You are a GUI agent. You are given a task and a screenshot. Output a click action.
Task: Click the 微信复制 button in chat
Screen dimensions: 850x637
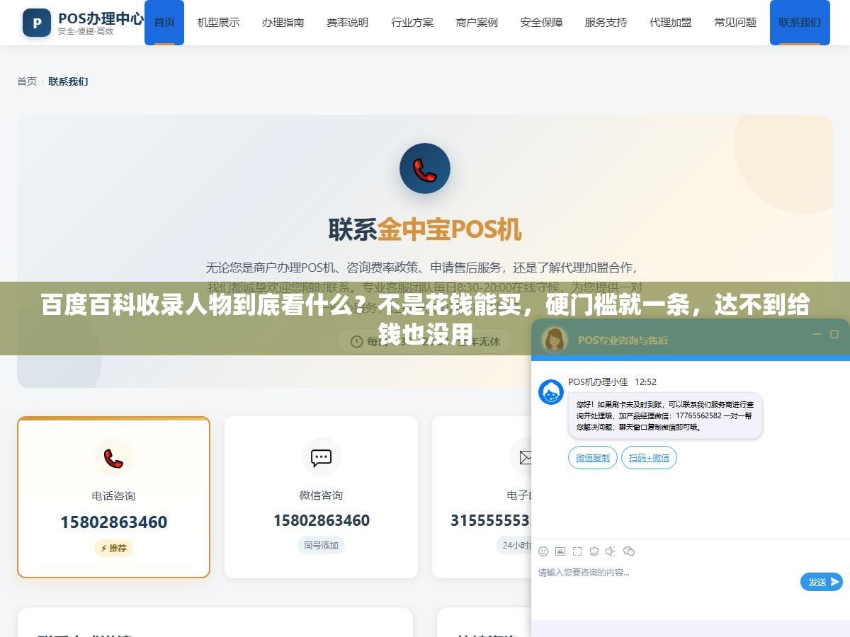tap(593, 458)
